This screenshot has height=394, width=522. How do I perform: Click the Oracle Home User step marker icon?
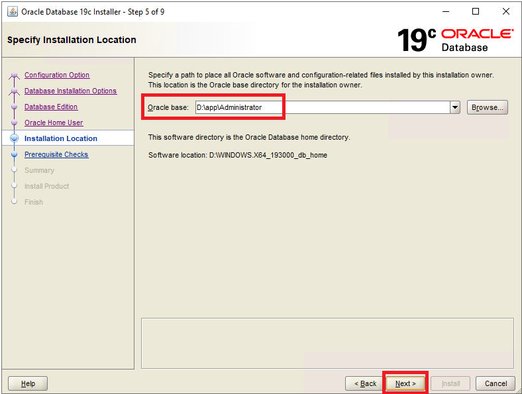[14, 123]
